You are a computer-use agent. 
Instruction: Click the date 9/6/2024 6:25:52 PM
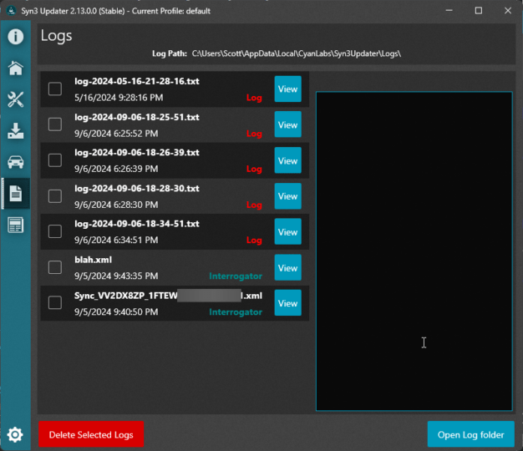[x=116, y=134]
